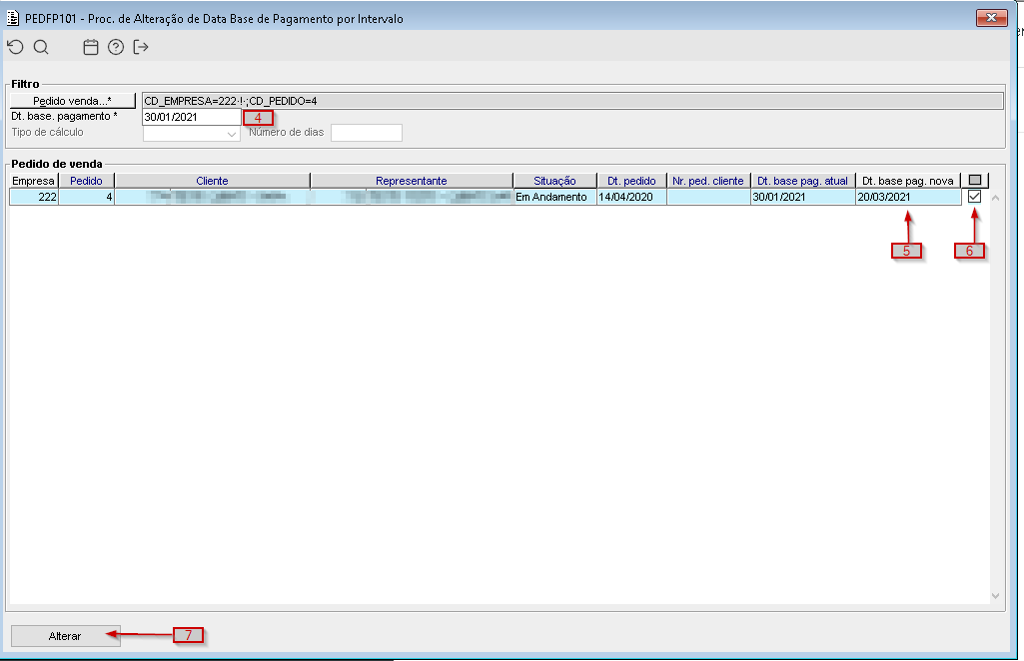Click the Pedido cell with value 4
The height and width of the screenshot is (661, 1024).
[86, 197]
